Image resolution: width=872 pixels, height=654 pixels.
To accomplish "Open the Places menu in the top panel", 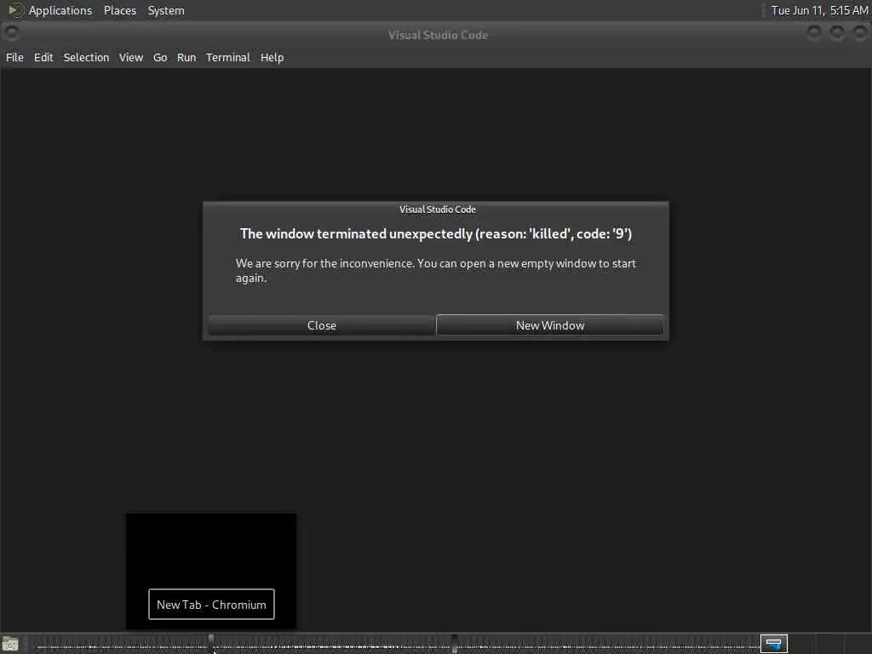I will pos(119,10).
